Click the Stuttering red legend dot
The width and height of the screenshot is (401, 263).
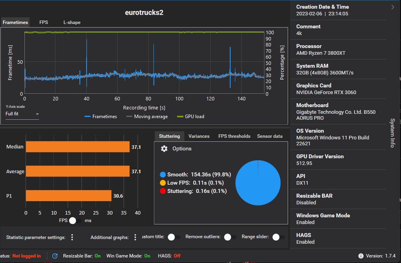[x=163, y=191]
